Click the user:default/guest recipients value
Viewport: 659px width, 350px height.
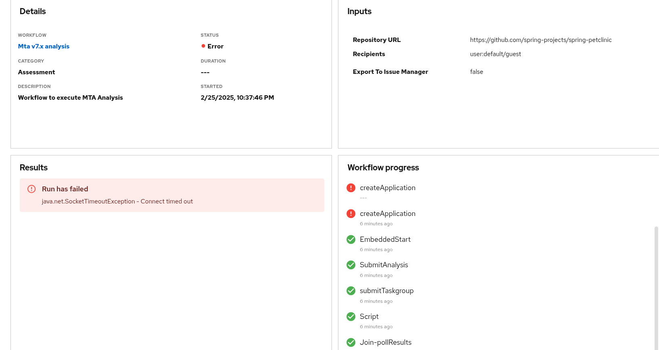coord(495,54)
